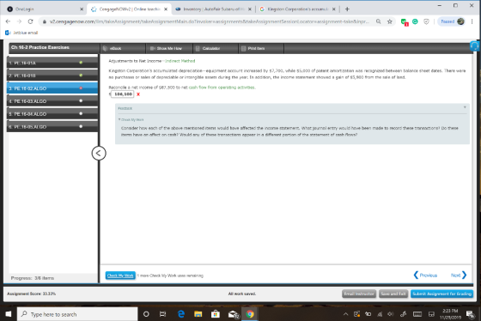Open the Windows Start menu

(9, 314)
